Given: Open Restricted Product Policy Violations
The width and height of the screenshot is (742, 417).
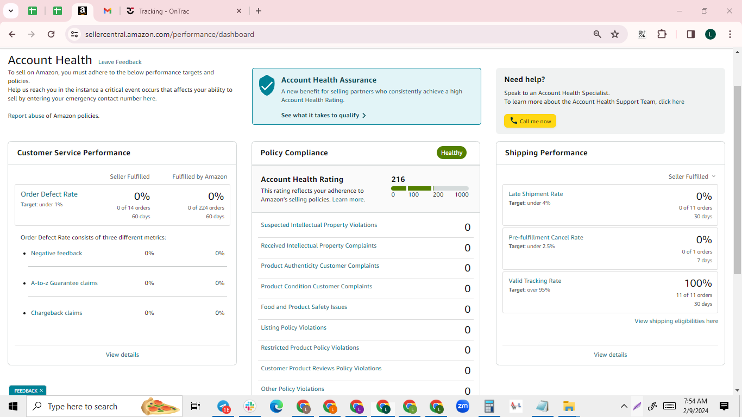Looking at the screenshot, I should pos(310,347).
